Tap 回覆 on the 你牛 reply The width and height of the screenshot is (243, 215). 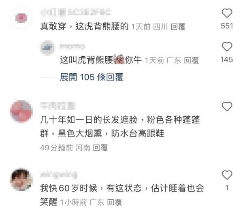pos(192,60)
